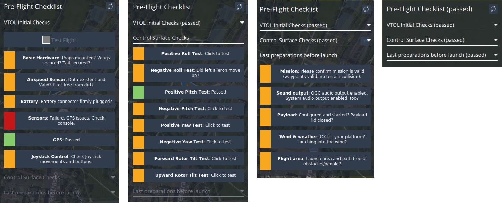The height and width of the screenshot is (203, 502).
Task: Tick the Test Flight checkbox
Action: click(46, 40)
